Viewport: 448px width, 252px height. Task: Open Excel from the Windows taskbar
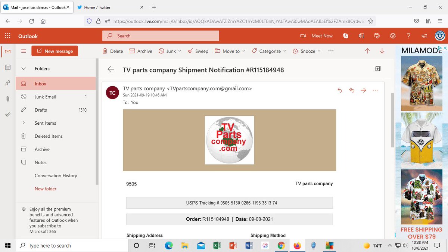[216, 245]
